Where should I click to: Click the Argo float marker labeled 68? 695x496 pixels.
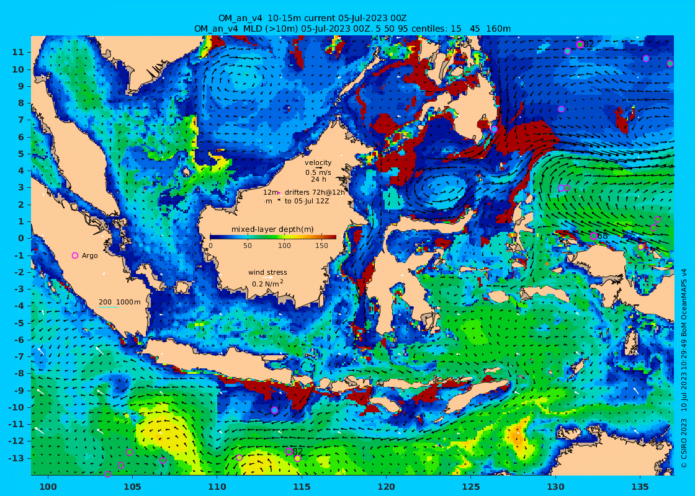tap(593, 236)
